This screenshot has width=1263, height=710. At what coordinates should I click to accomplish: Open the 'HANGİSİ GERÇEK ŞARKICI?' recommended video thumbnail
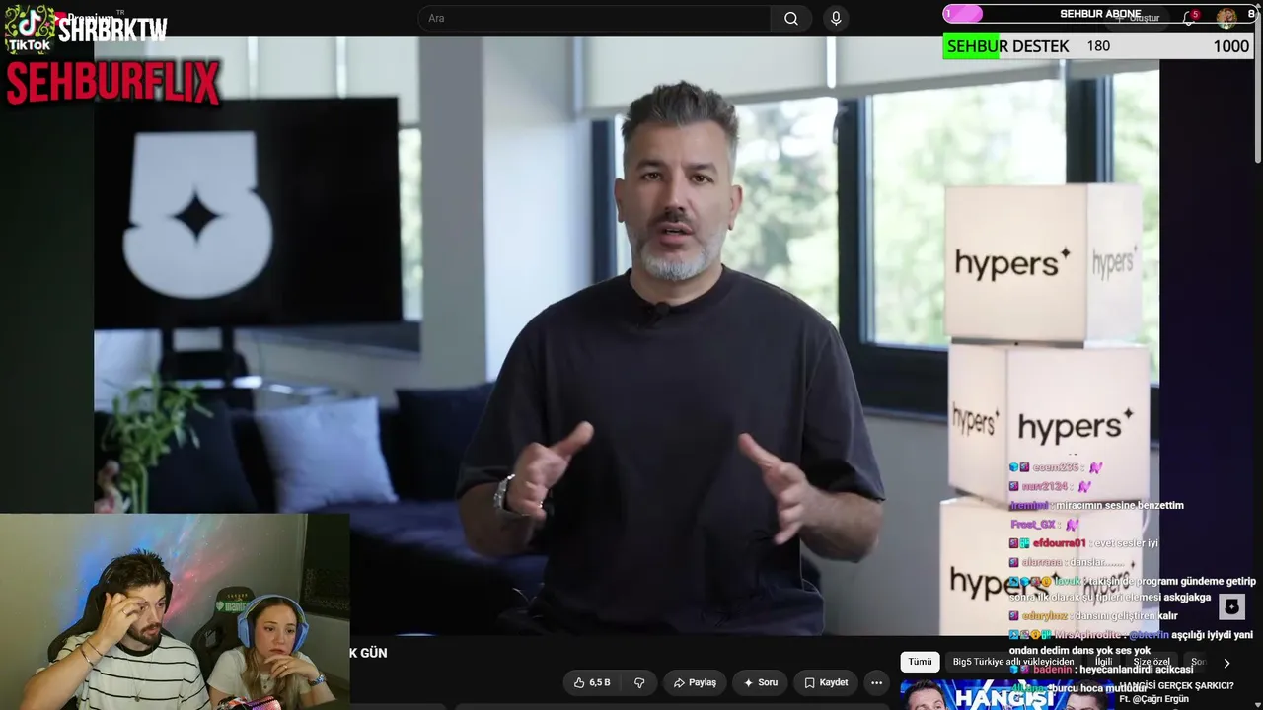click(1006, 694)
